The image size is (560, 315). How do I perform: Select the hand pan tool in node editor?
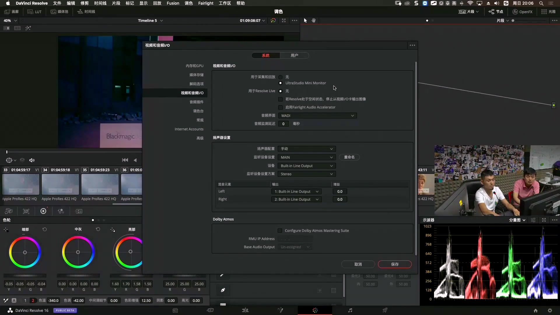click(314, 20)
